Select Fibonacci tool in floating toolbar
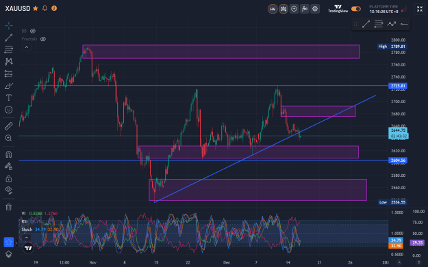Screen dimensions: 428x267 [x=379, y=24]
